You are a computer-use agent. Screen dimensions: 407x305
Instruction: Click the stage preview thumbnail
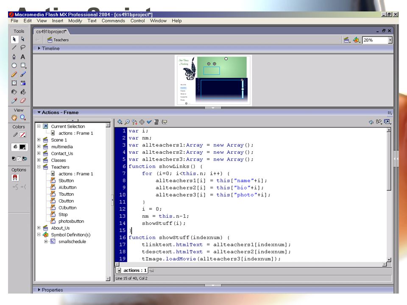[213, 80]
